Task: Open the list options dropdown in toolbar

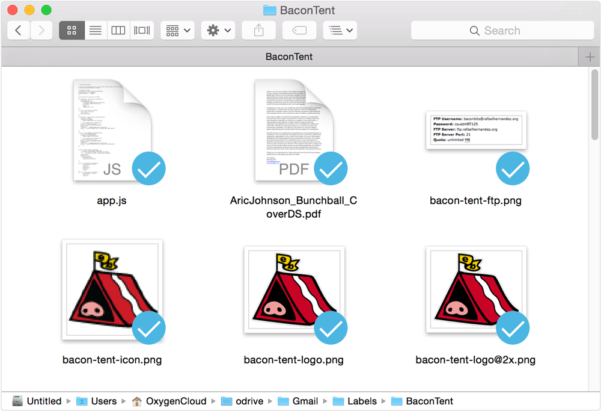Action: click(340, 30)
